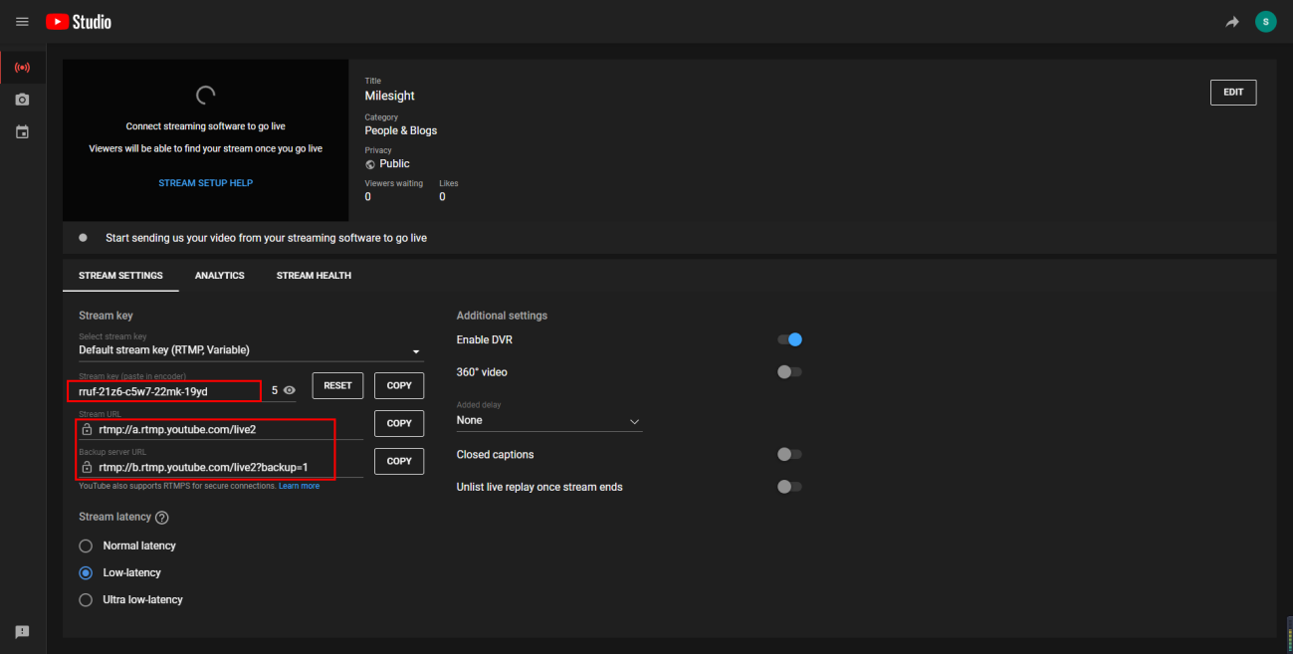Select the Low-latency radio button
The image size is (1293, 654).
(86, 573)
